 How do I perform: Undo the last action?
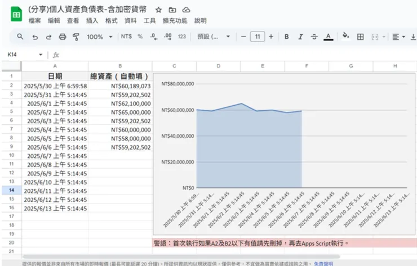tap(35, 37)
